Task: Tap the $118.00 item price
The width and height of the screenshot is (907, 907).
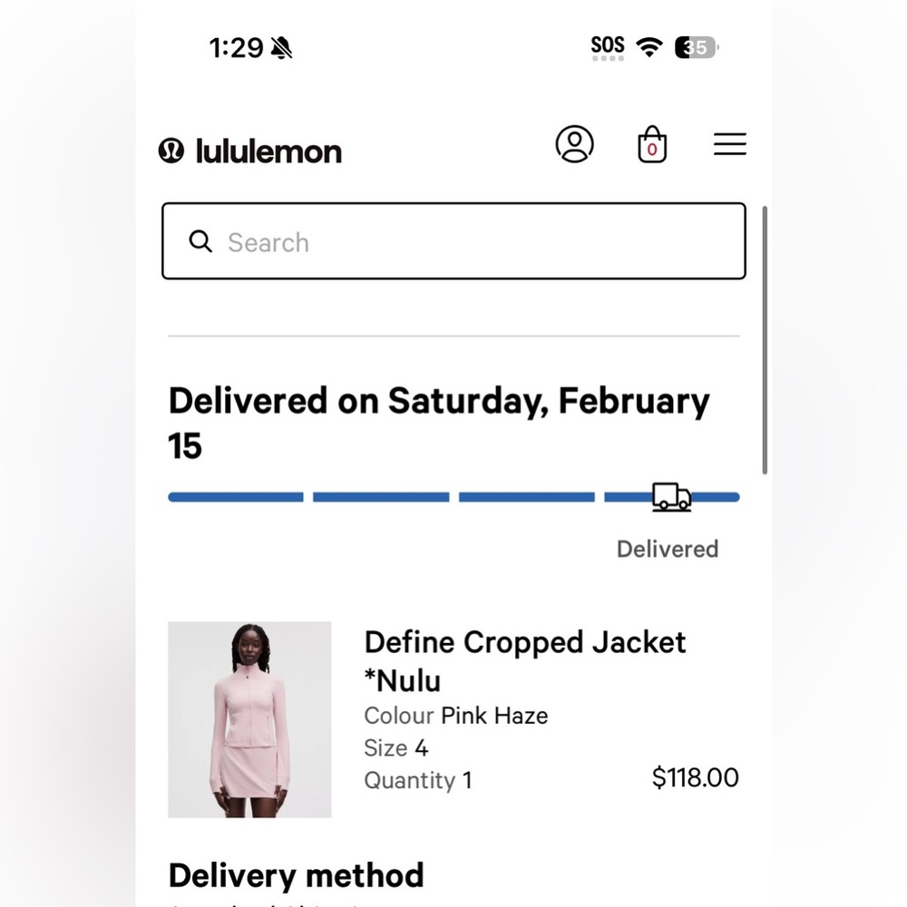Action: [695, 777]
